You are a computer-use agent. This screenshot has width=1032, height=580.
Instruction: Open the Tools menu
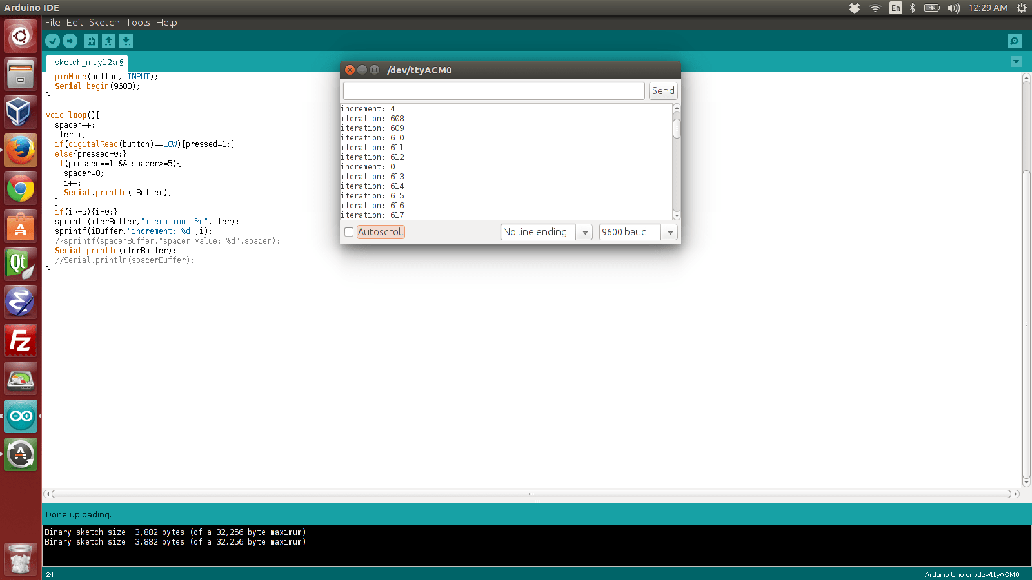(138, 23)
